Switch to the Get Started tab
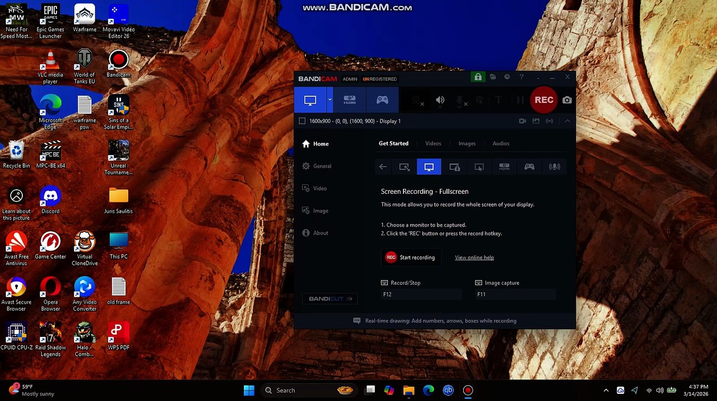The height and width of the screenshot is (401, 717). pos(393,144)
